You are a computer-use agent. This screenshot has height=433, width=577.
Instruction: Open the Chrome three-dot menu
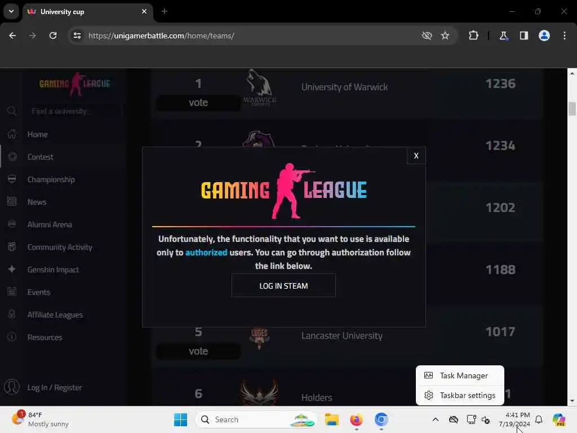565,36
